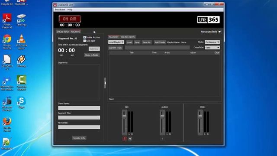Viewport: 277px width, 156px height.
Task: Click the Keywords input field
Action: (x=79, y=127)
